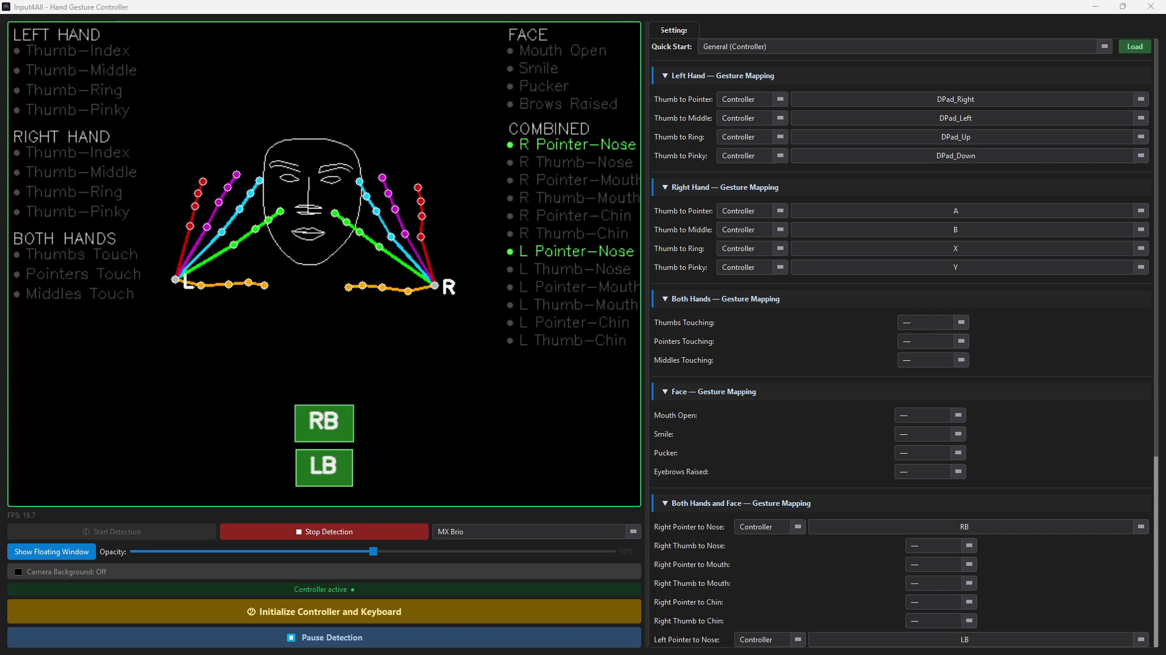
Task: Open Left Hand Thumb to Pointer device type dropdown
Action: tap(752, 99)
